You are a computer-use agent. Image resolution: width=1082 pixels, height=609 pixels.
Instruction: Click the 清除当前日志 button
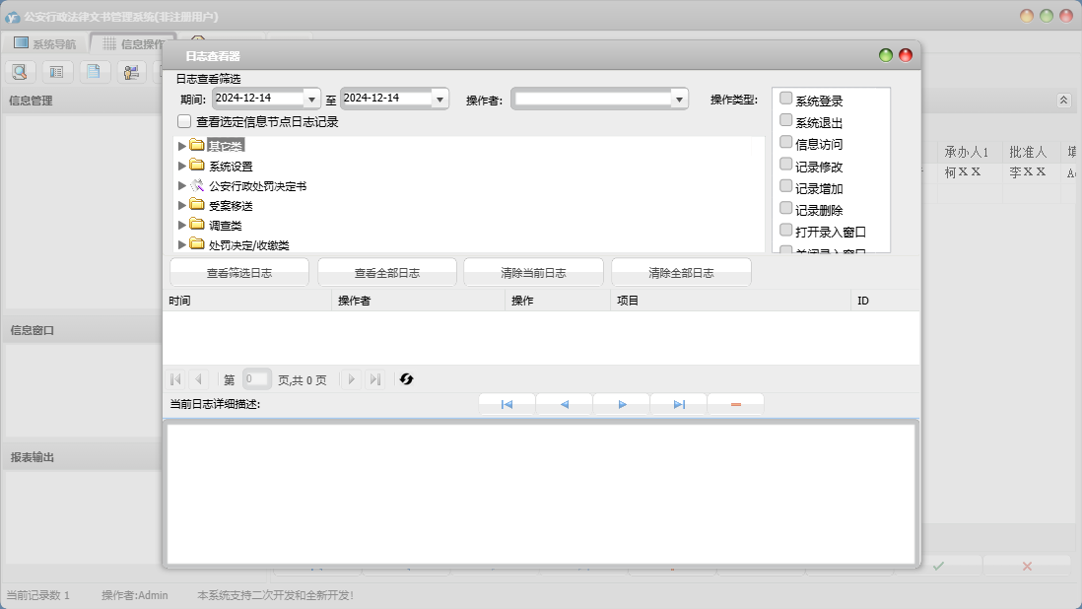pos(533,272)
